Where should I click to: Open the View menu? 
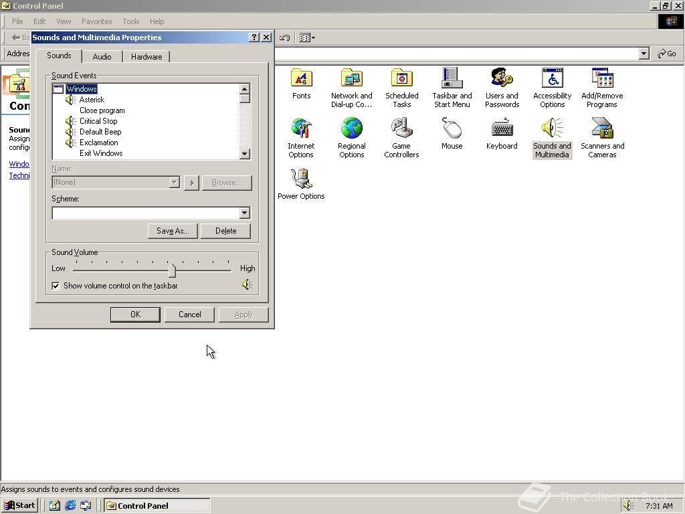(x=64, y=21)
